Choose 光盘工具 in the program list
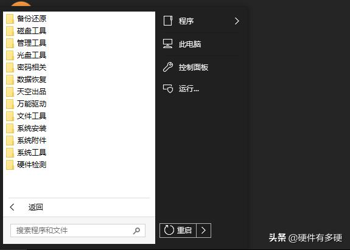Image resolution: width=350 pixels, height=250 pixels. pos(32,55)
